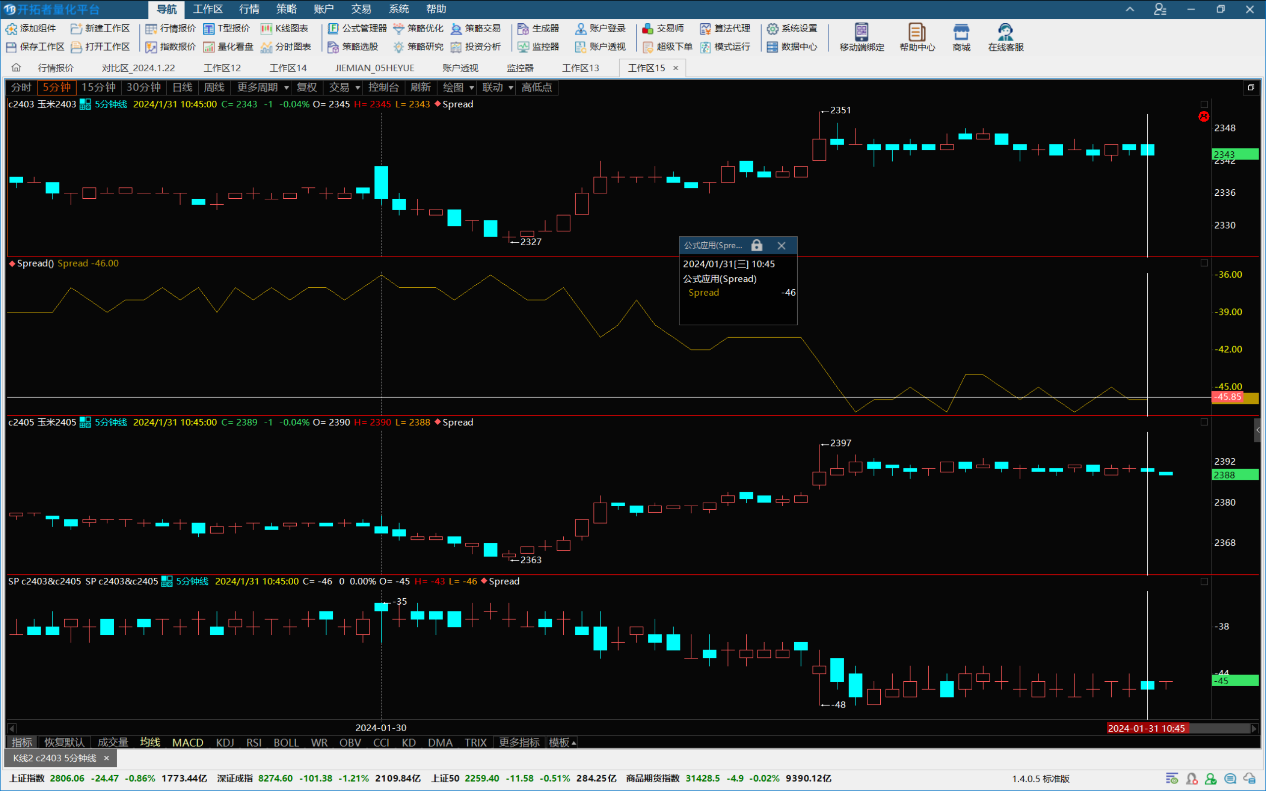Click the timeline scroll right arrow
The height and width of the screenshot is (791, 1266).
pyautogui.click(x=1254, y=728)
